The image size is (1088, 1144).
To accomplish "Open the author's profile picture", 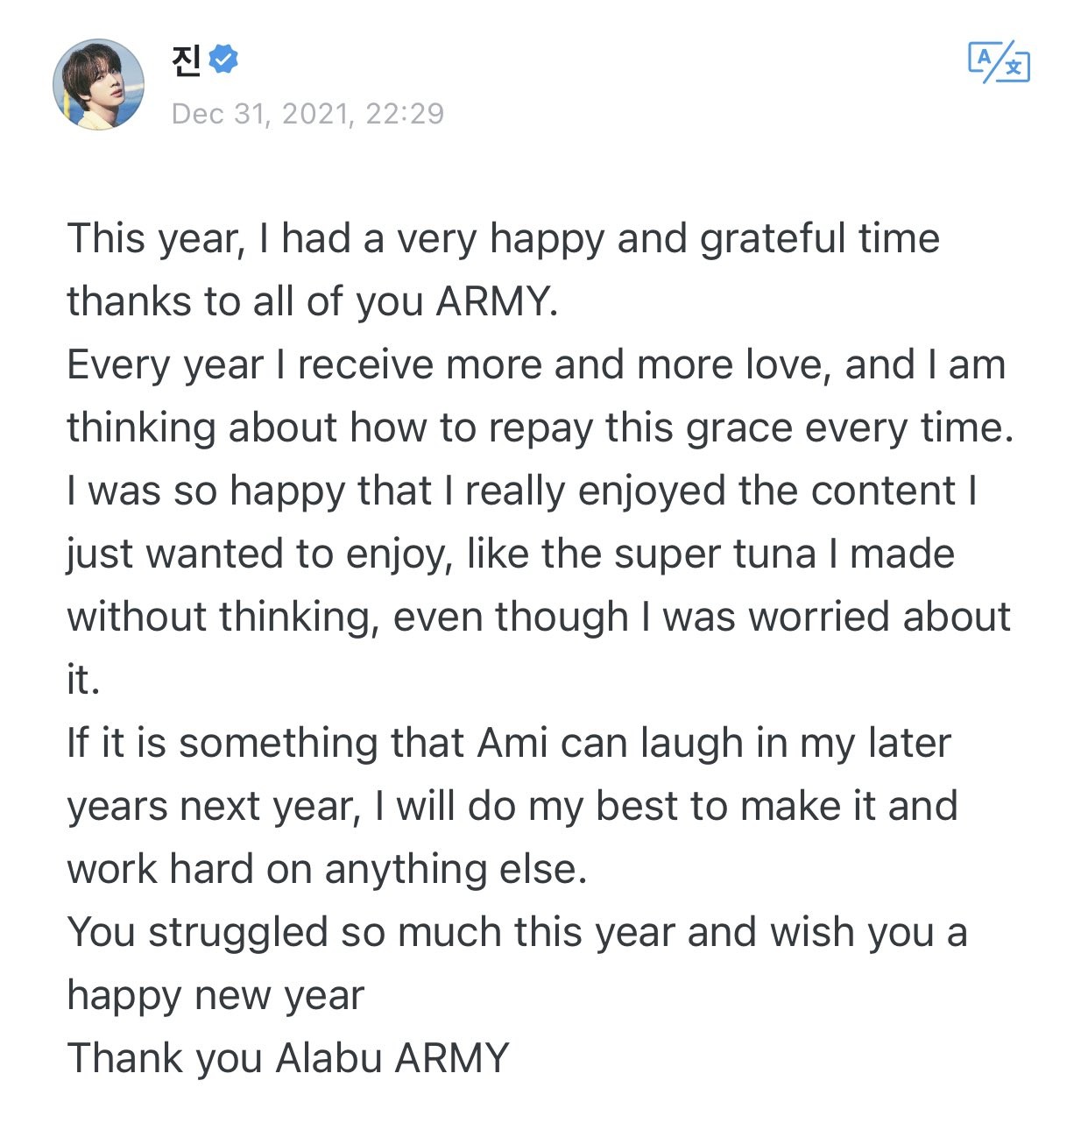I will [x=99, y=84].
